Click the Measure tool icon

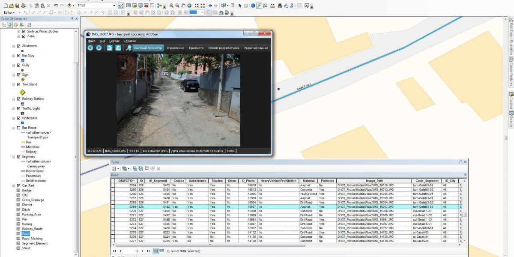pos(272,6)
